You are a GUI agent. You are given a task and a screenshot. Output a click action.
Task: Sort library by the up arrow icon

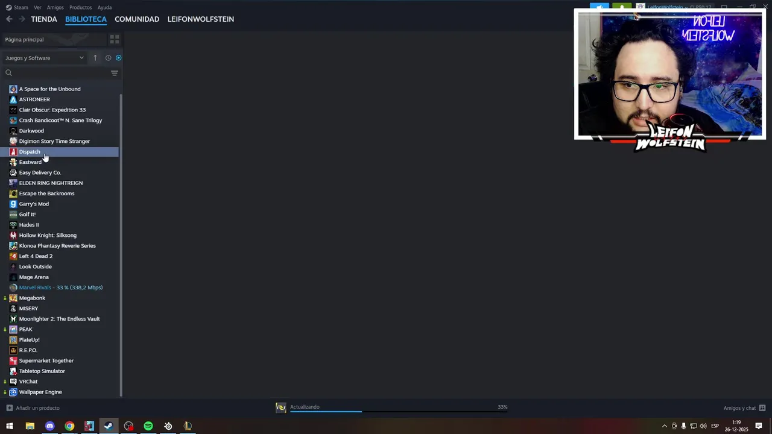pos(95,58)
